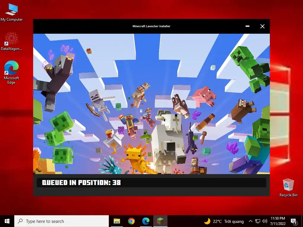Select the Recycle Bin desktop icon
Screen dimensions: 303x227
288,188
